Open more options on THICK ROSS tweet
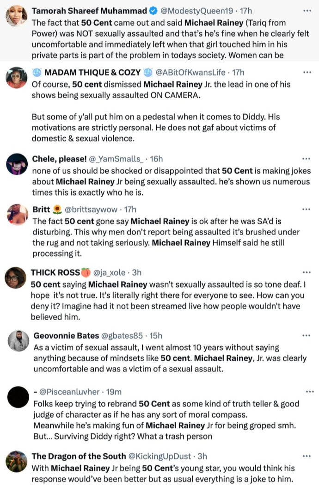The image size is (319, 494). [307, 272]
